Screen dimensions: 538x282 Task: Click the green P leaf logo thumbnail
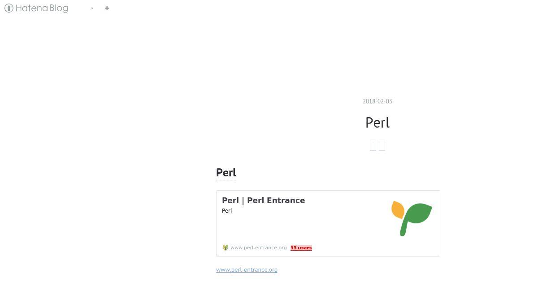412,218
